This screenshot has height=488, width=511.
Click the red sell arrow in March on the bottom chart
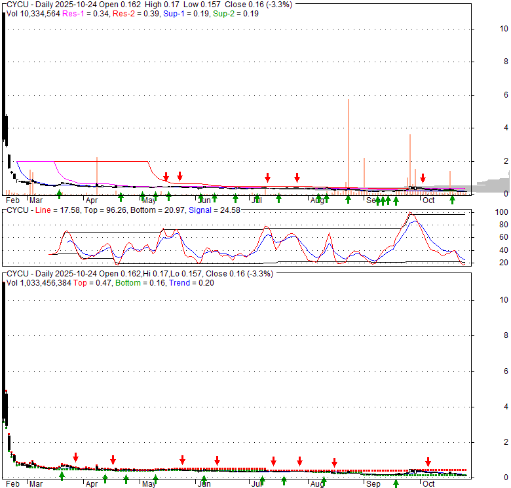click(x=75, y=457)
